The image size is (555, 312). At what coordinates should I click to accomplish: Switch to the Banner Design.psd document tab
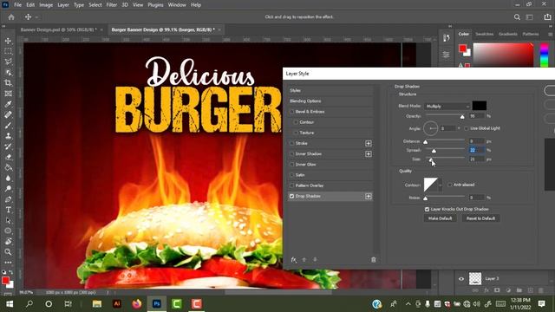pyautogui.click(x=58, y=29)
